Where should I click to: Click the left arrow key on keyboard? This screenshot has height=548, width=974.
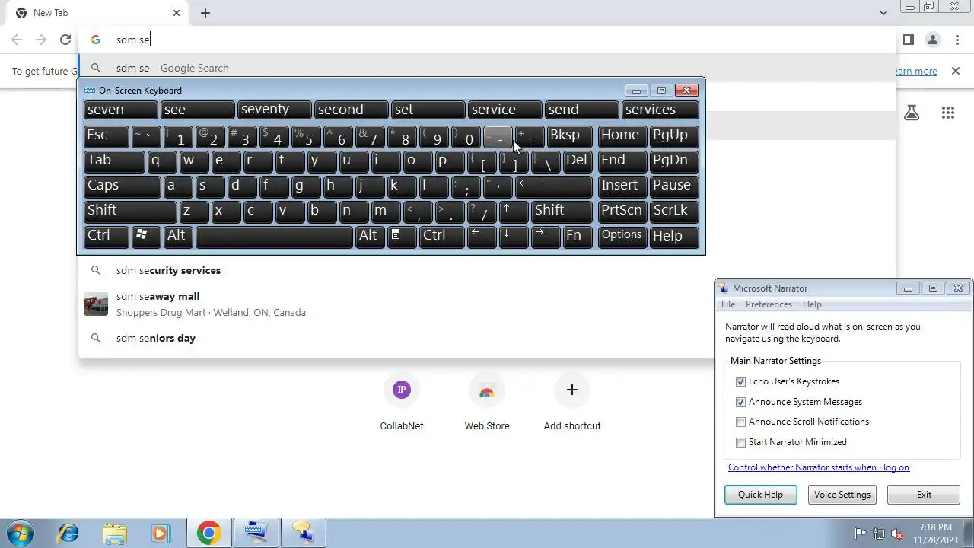click(x=482, y=236)
